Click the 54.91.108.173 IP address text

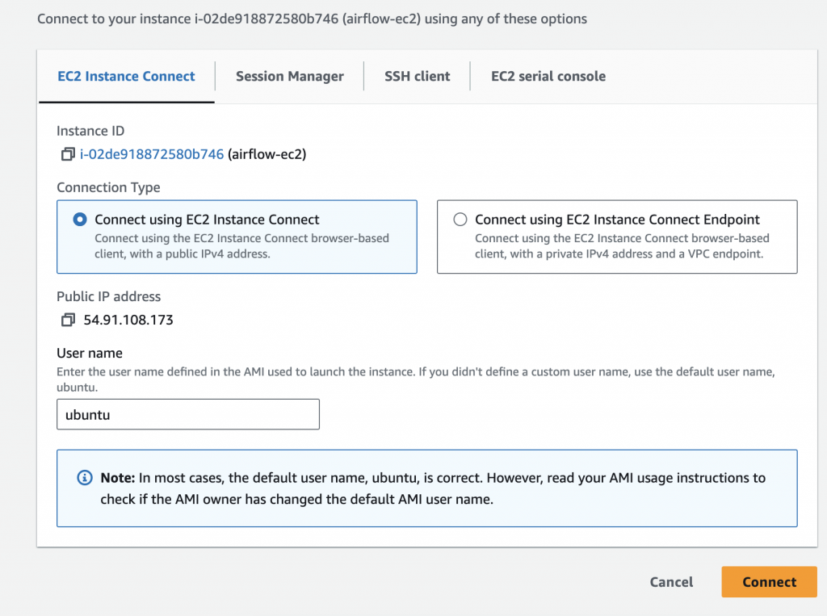click(x=128, y=320)
